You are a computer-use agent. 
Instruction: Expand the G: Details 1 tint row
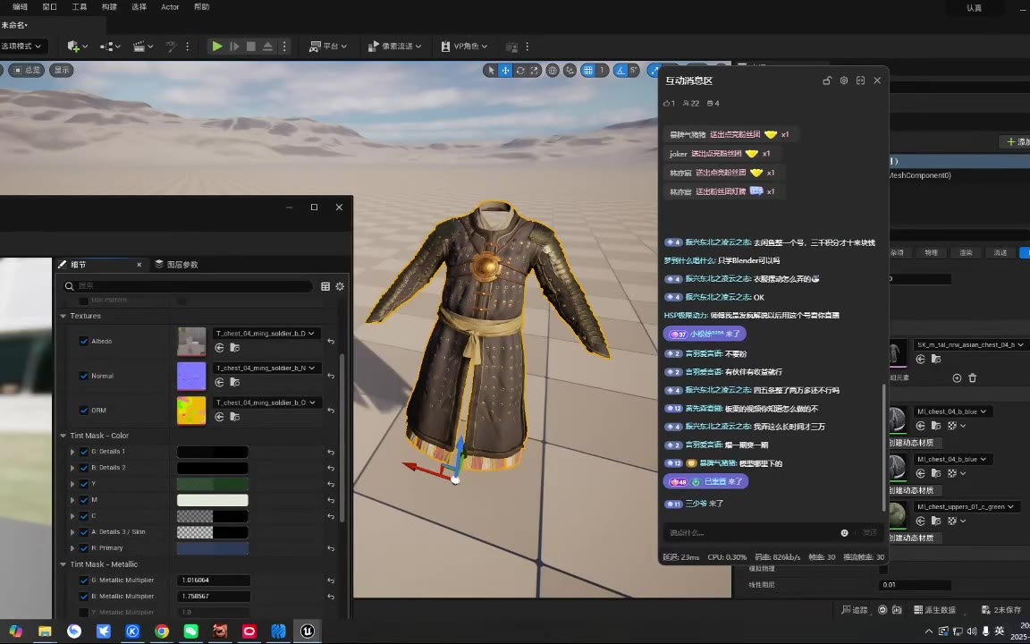[72, 452]
